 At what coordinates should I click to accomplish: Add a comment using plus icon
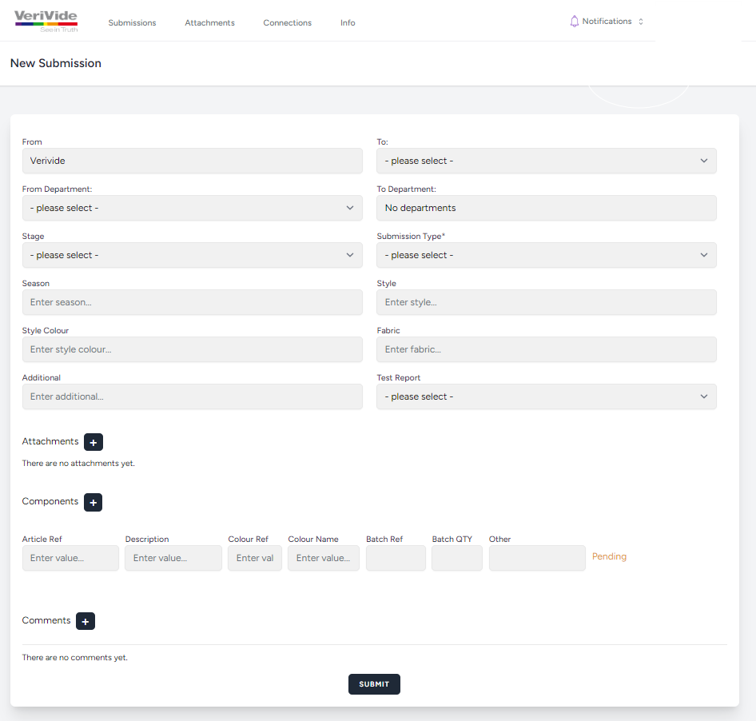point(86,621)
